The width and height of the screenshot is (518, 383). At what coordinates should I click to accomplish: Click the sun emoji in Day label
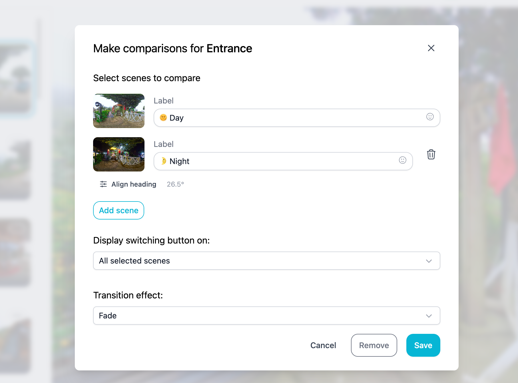[163, 117]
